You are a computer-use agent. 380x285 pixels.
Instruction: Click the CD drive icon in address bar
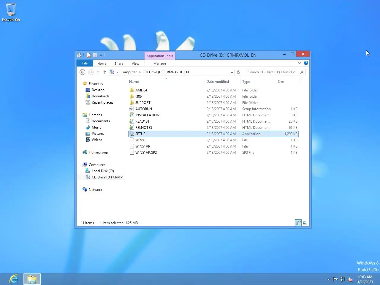[x=112, y=72]
